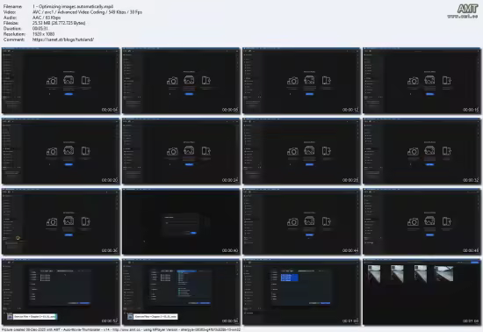Click the open dropdown list in the 00:00:56 frame
Image resolution: width=483 pixels, height=332 pixels.
tap(187, 284)
